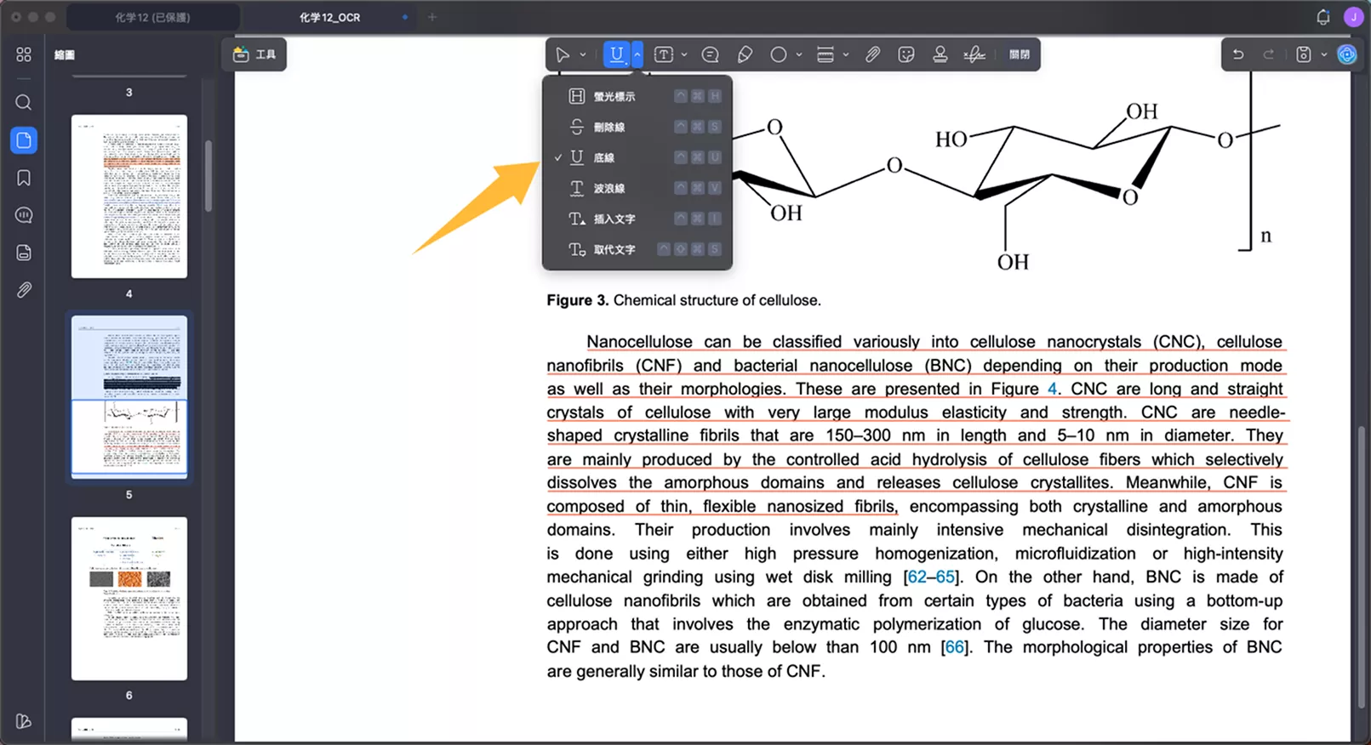Select the stamp tool icon

[940, 54]
